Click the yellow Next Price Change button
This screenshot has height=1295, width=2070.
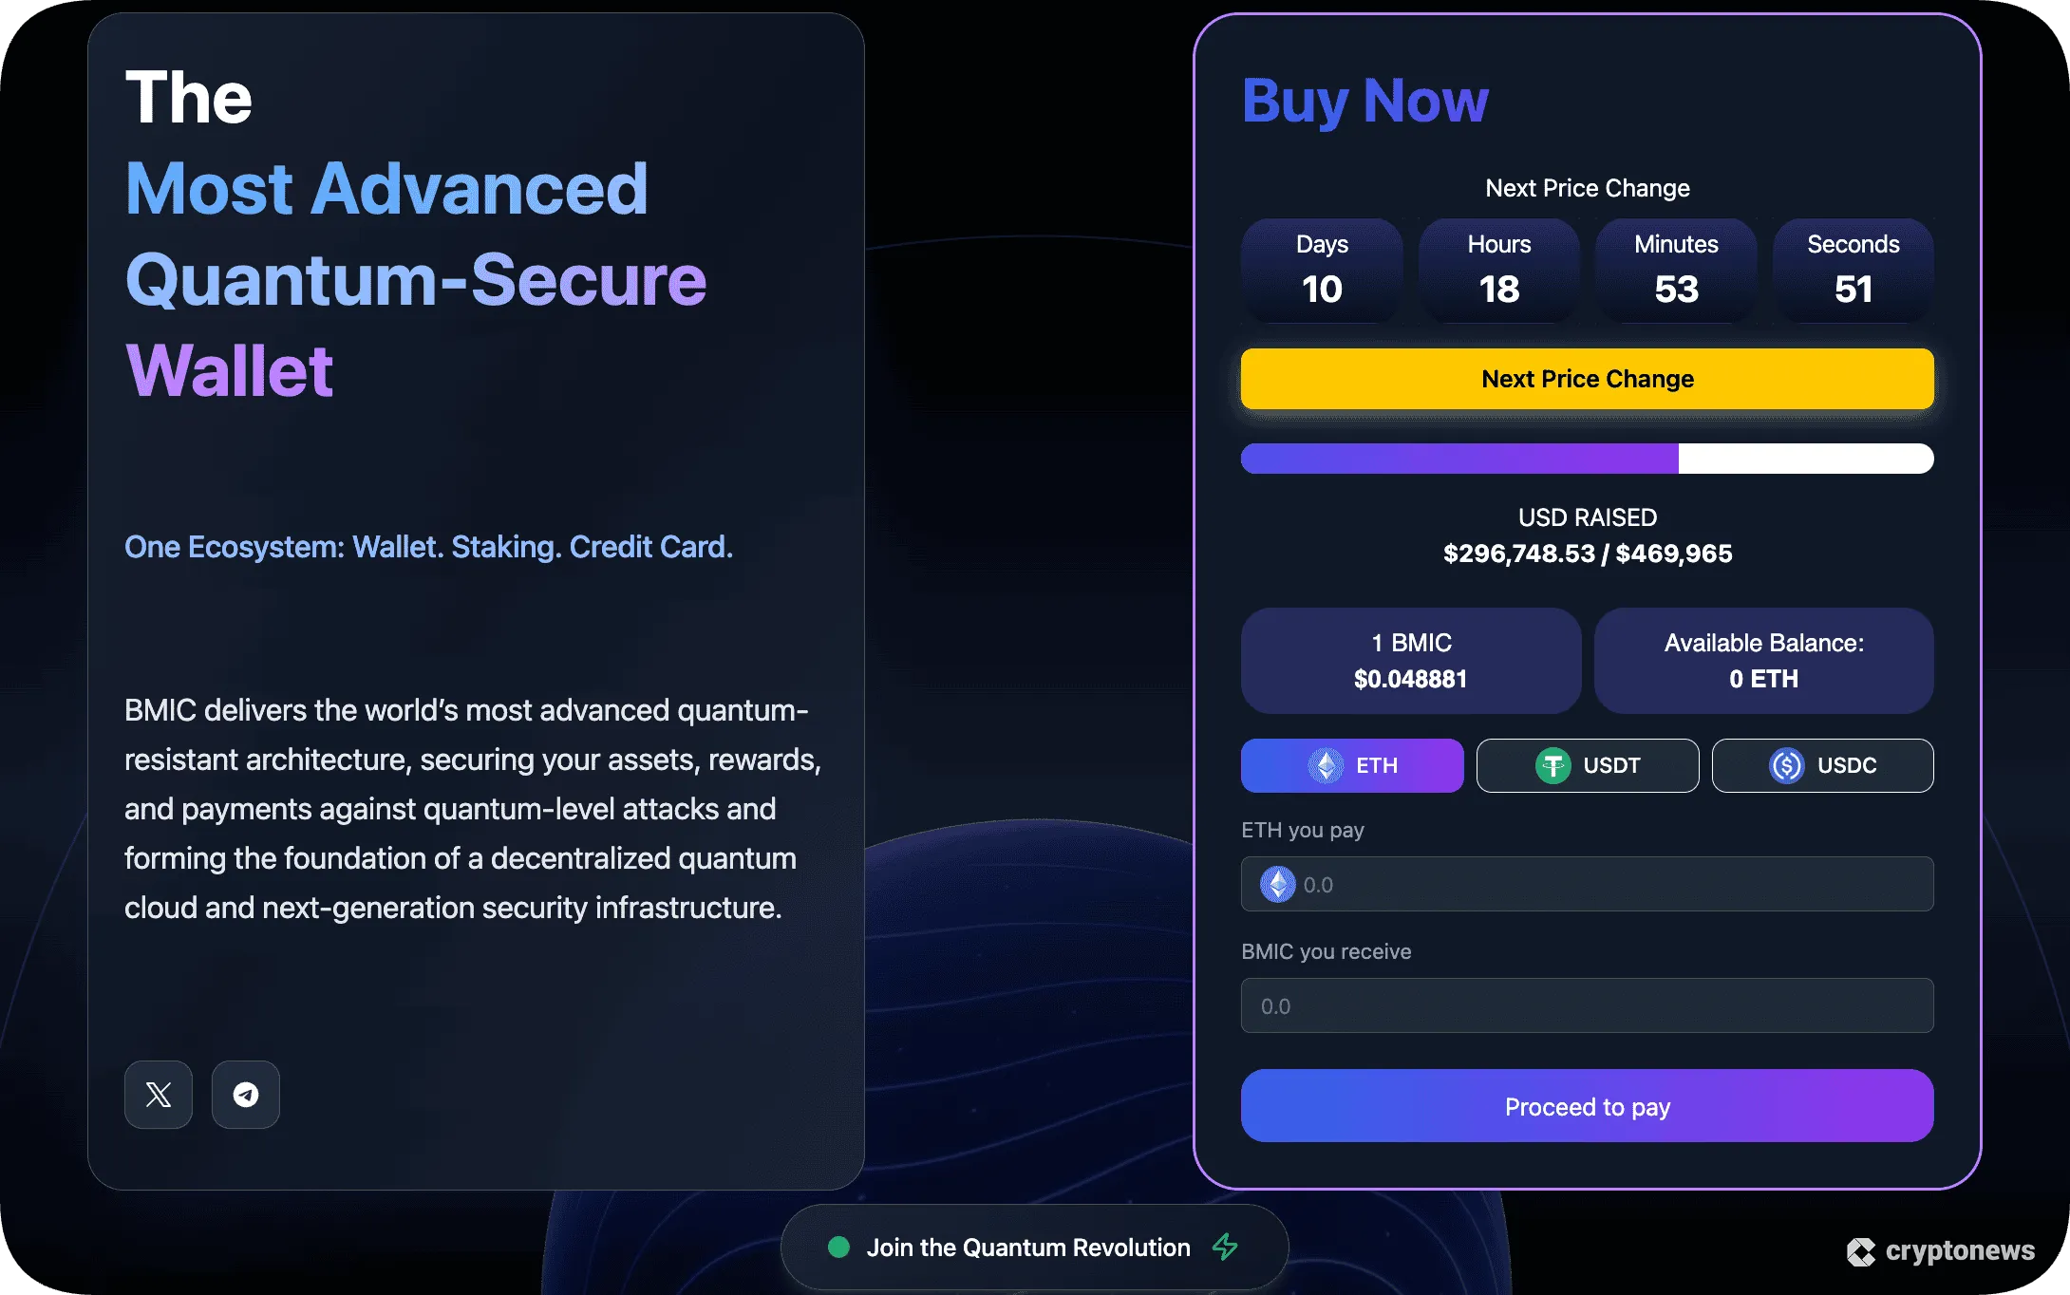point(1587,379)
